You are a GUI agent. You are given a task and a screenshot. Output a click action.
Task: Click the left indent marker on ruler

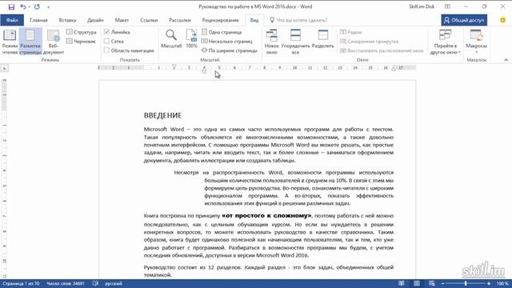[x=204, y=71]
